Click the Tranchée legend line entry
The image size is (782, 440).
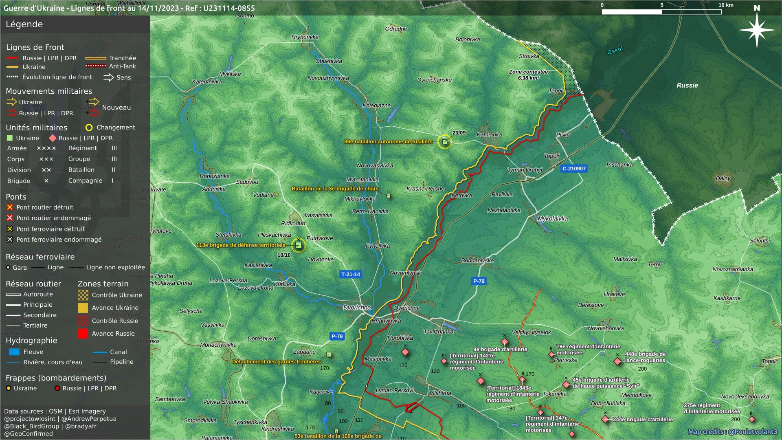(x=111, y=58)
